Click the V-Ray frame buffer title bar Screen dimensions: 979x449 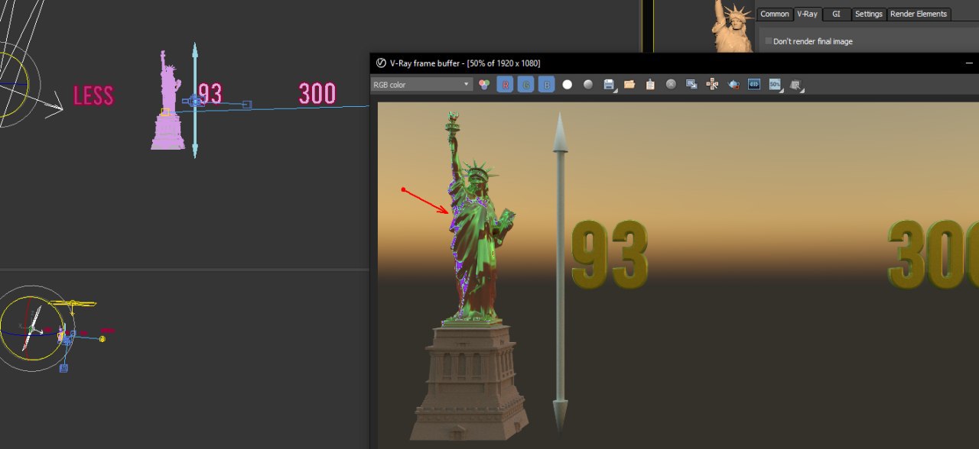(673, 63)
